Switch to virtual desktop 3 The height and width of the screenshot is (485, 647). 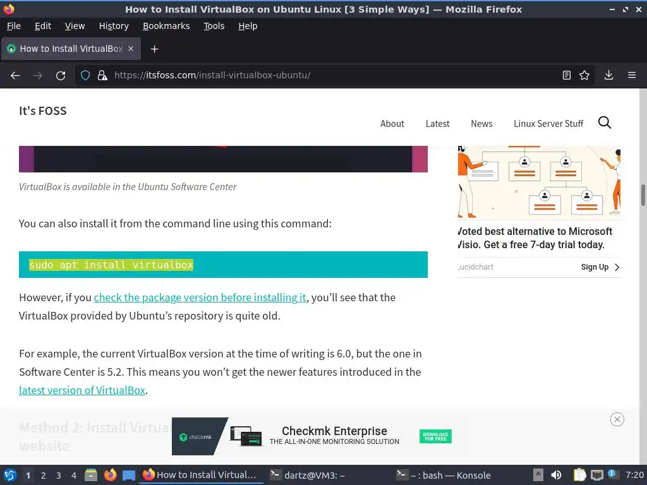59,476
